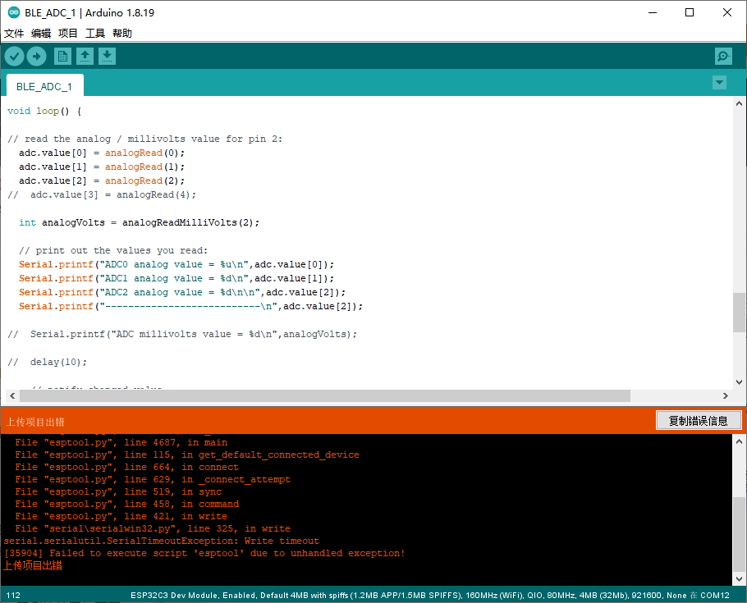Click the 复制错误信息 button
Viewport: 747px width, 603px height.
pos(698,421)
